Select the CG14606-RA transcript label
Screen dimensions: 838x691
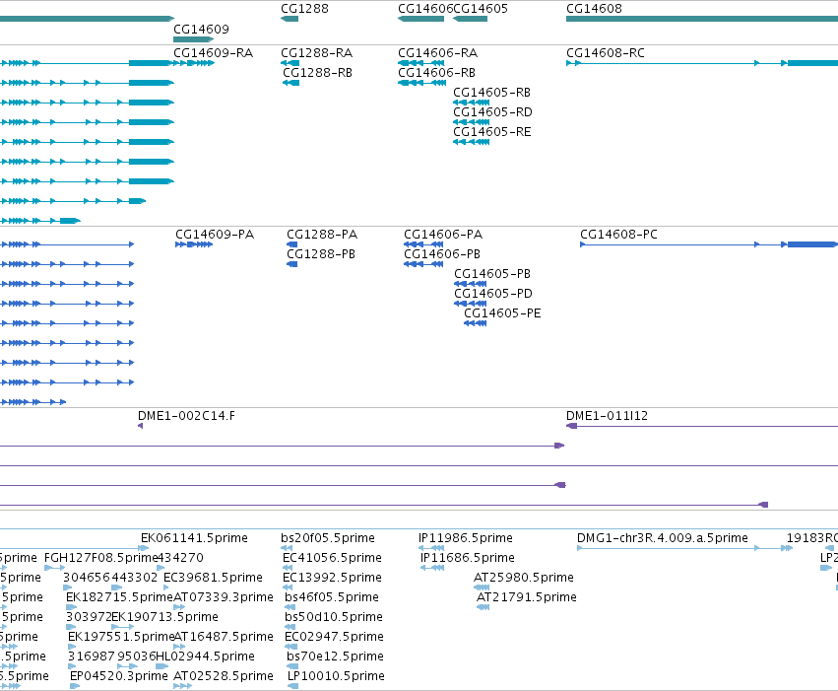(437, 53)
